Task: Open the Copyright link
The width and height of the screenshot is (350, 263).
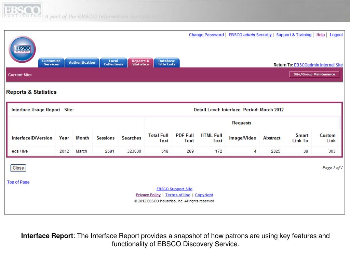Action: click(204, 195)
